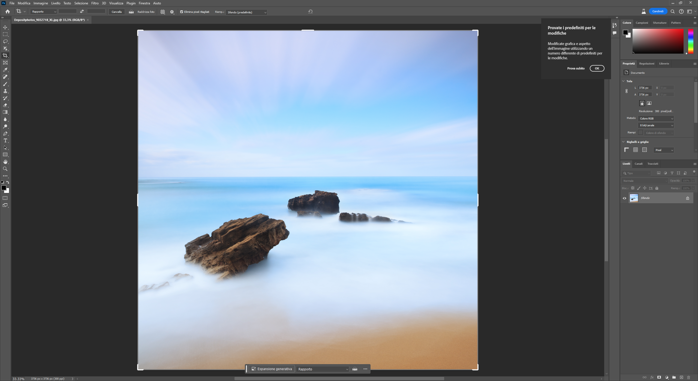Select the Eyedropper tool
This screenshot has height=381, width=698.
[x=5, y=70]
